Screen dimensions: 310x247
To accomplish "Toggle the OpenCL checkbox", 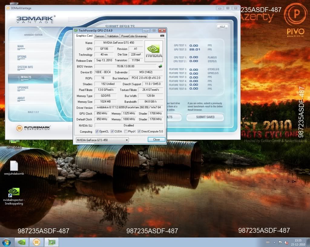I will tap(97, 131).
